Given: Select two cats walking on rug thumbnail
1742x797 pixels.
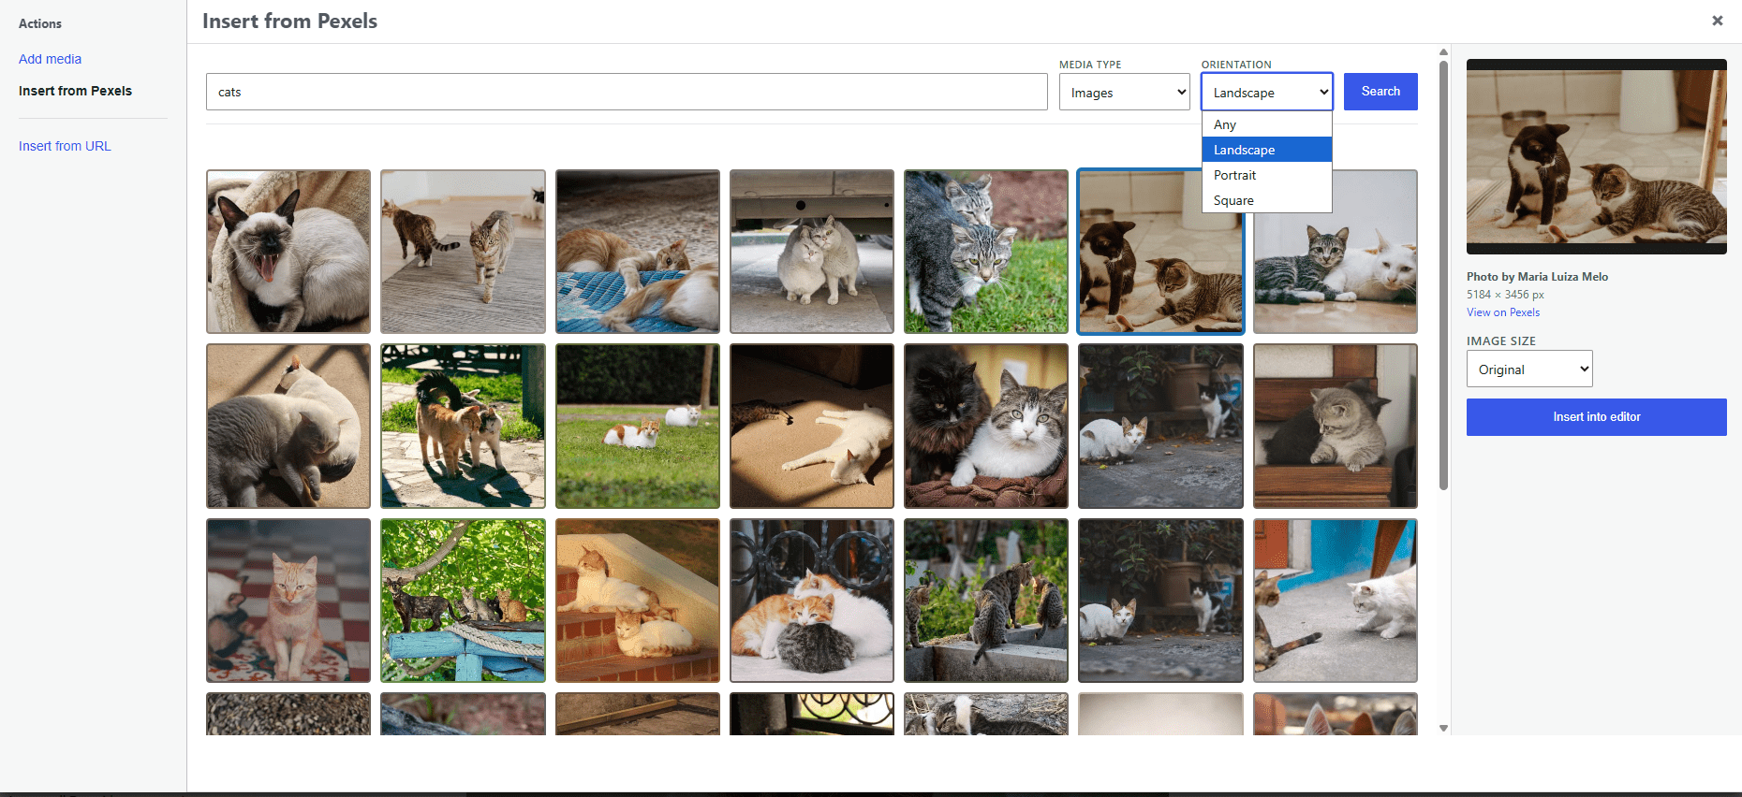Looking at the screenshot, I should point(463,252).
